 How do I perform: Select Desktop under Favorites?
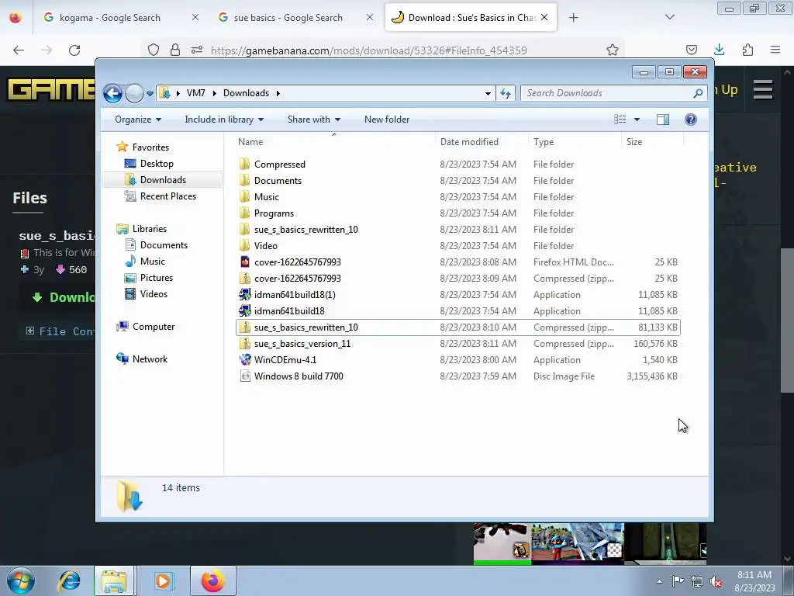(x=157, y=164)
